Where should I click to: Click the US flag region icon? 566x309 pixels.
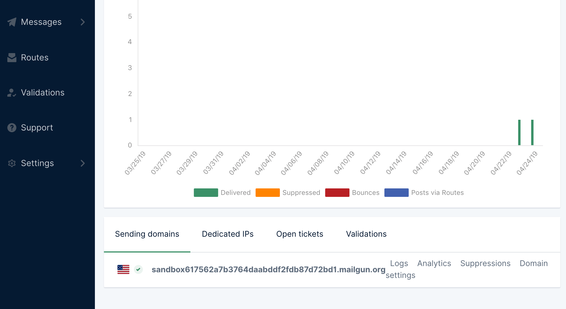(x=123, y=269)
